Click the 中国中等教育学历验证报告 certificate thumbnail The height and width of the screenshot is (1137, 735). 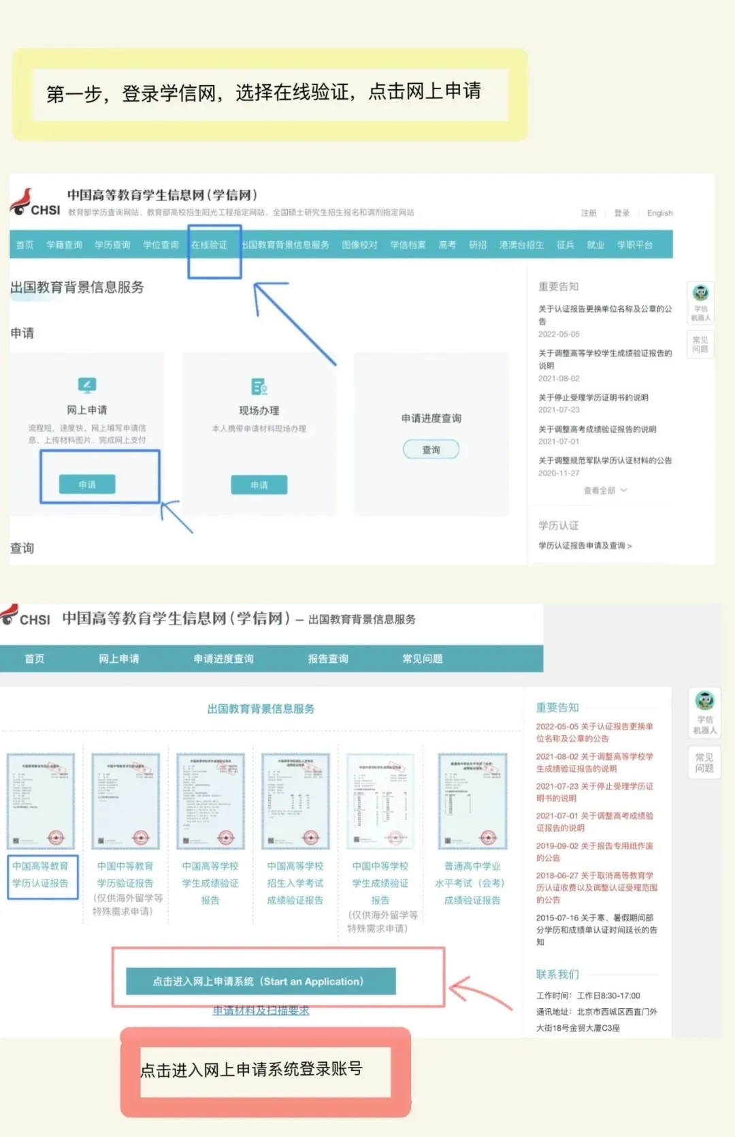pos(126,801)
